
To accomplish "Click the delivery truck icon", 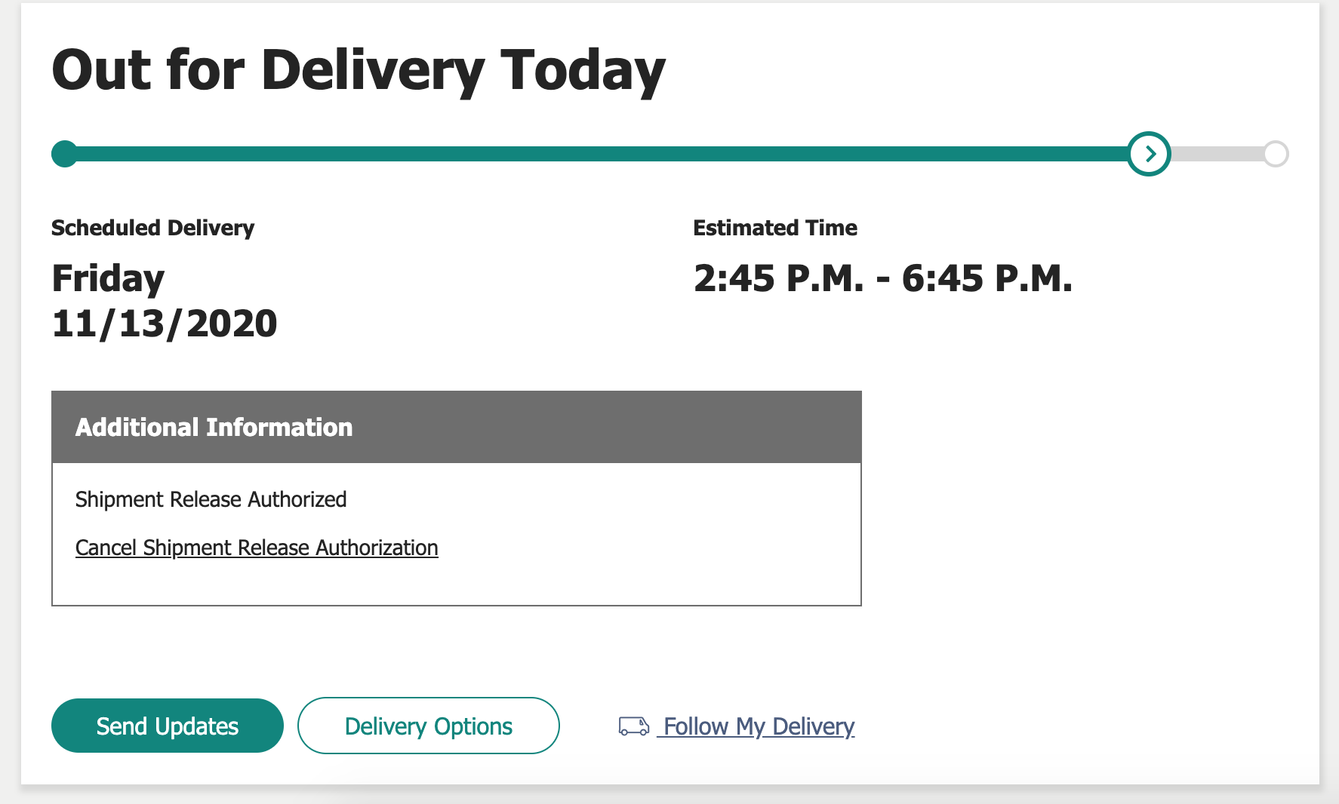I will coord(633,726).
